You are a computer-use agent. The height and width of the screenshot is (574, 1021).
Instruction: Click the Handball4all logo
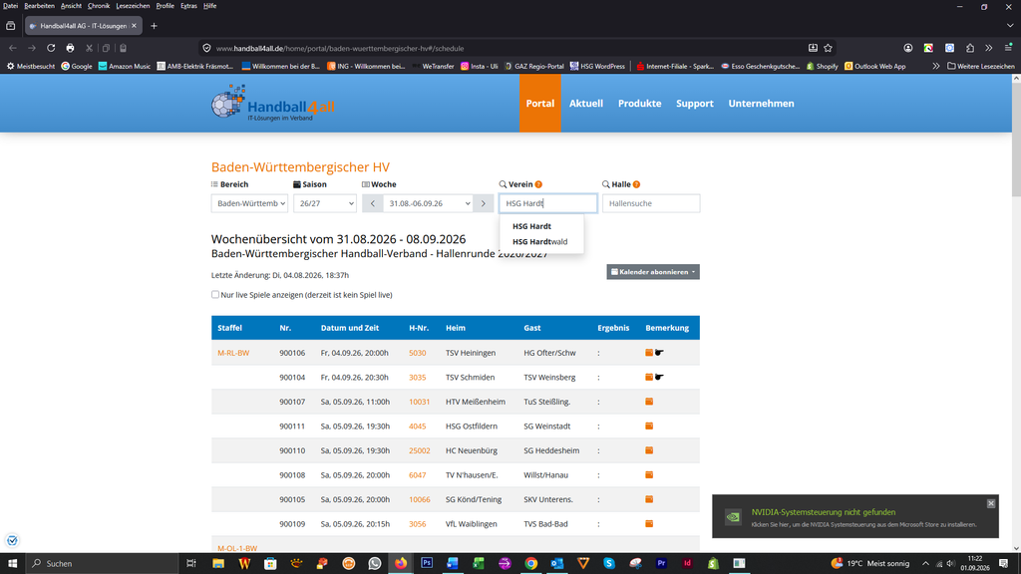point(273,103)
